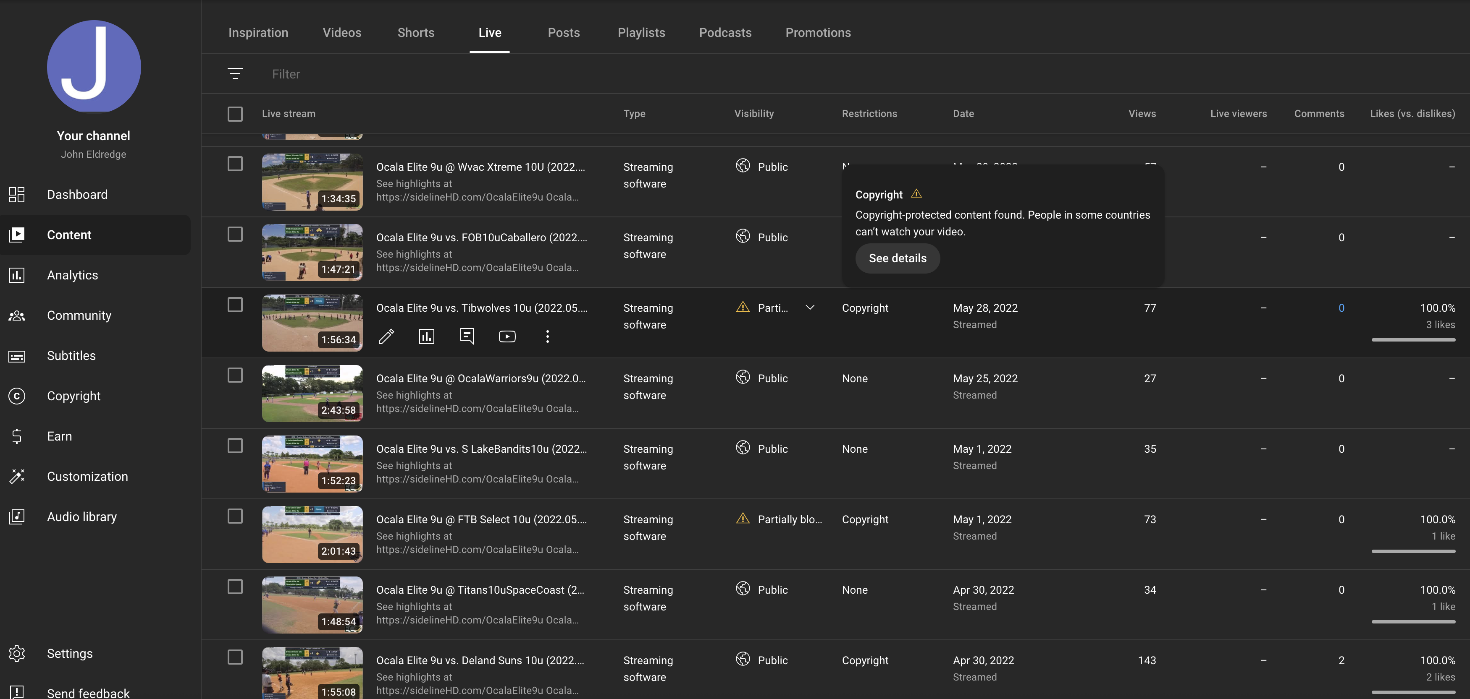Click See details in Copyright popup
This screenshot has width=1470, height=699.
(898, 258)
